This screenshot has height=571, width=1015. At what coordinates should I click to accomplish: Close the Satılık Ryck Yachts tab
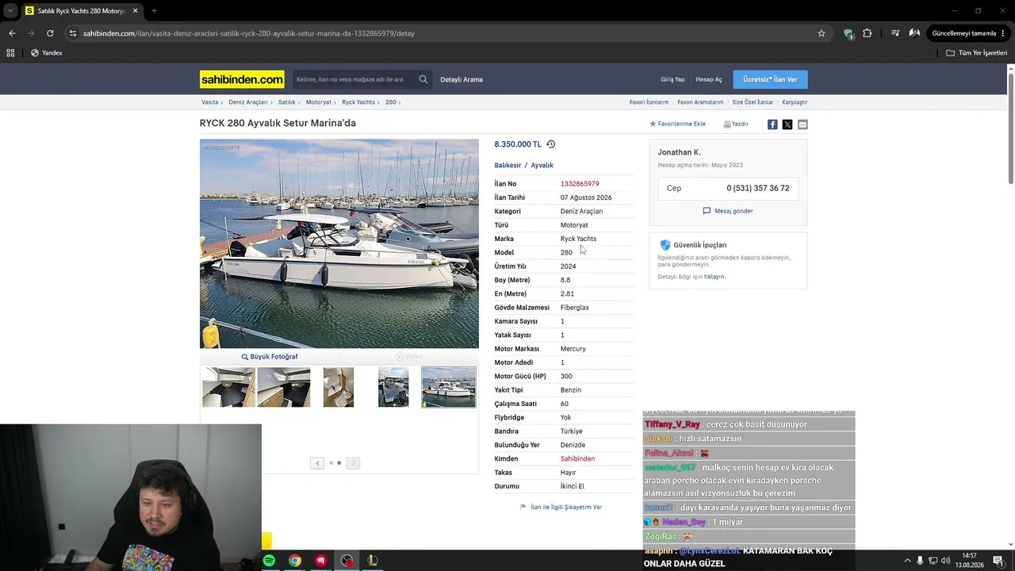pyautogui.click(x=135, y=11)
